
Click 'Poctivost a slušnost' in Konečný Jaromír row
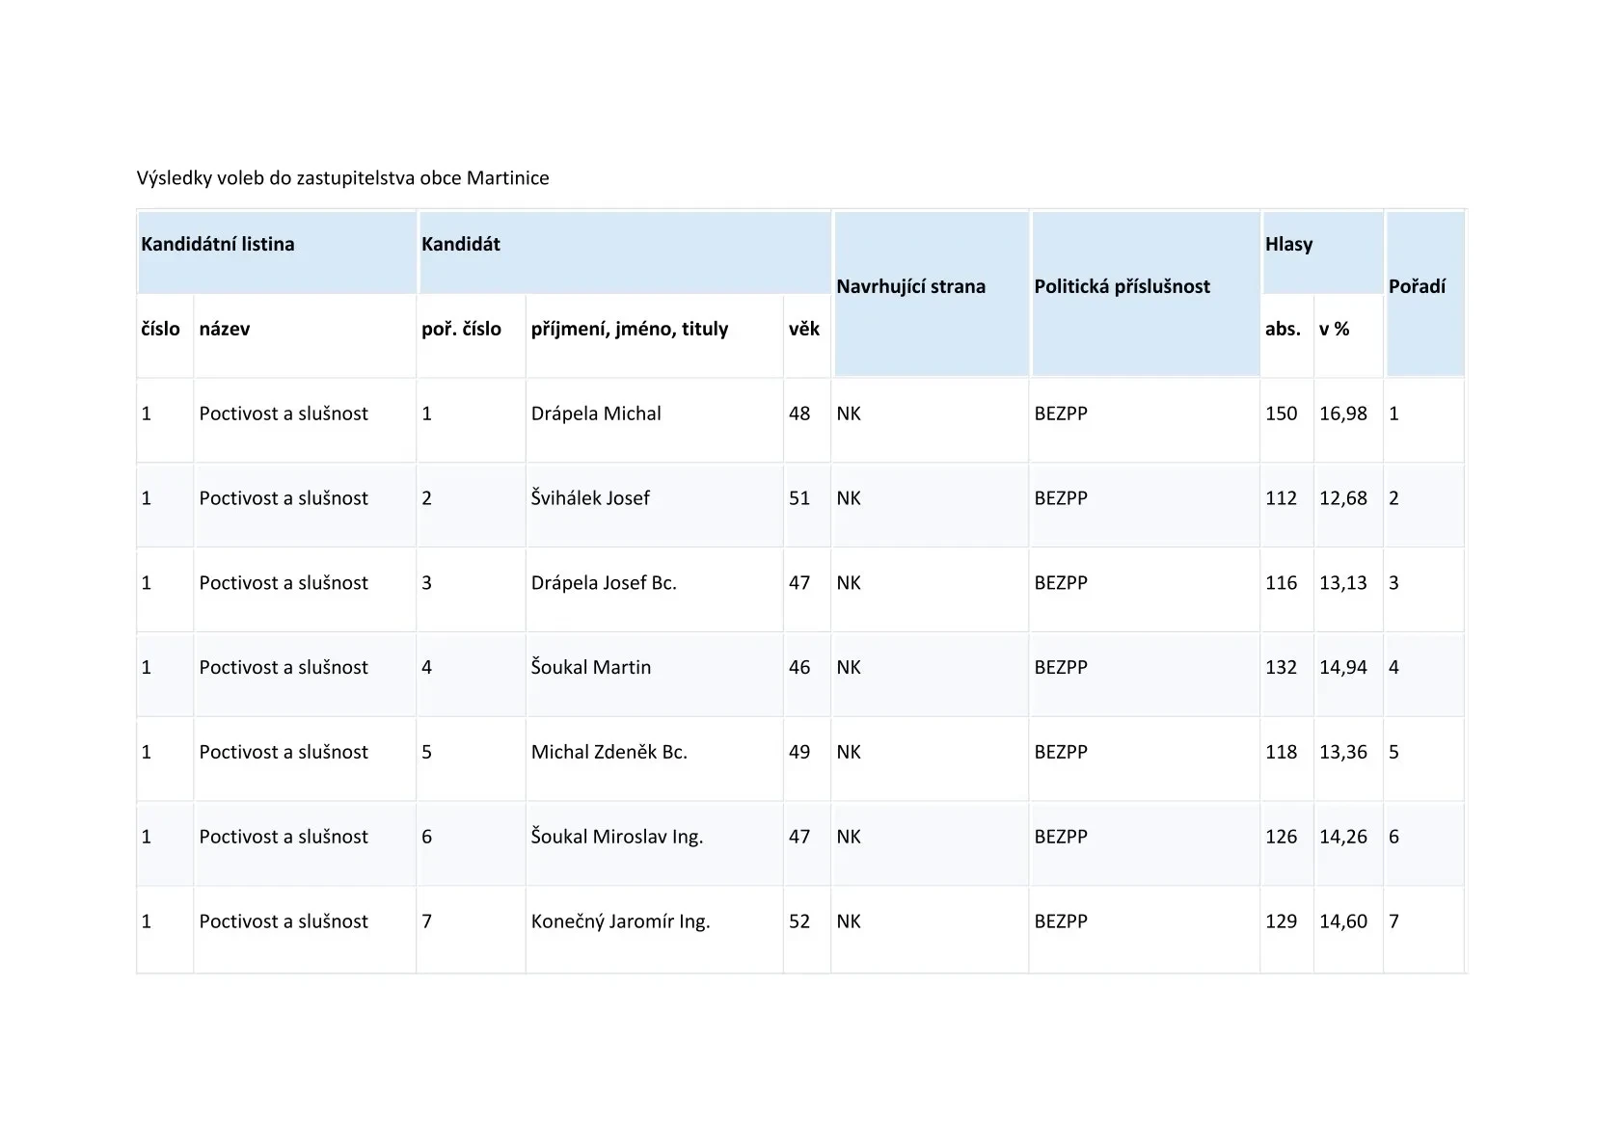pyautogui.click(x=284, y=921)
